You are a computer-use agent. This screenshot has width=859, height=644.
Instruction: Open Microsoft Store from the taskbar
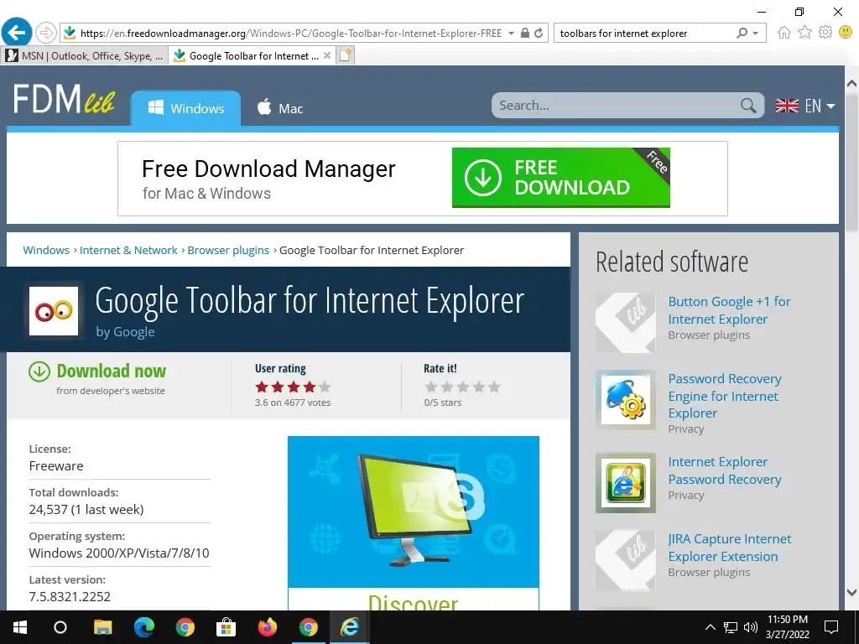click(x=226, y=627)
